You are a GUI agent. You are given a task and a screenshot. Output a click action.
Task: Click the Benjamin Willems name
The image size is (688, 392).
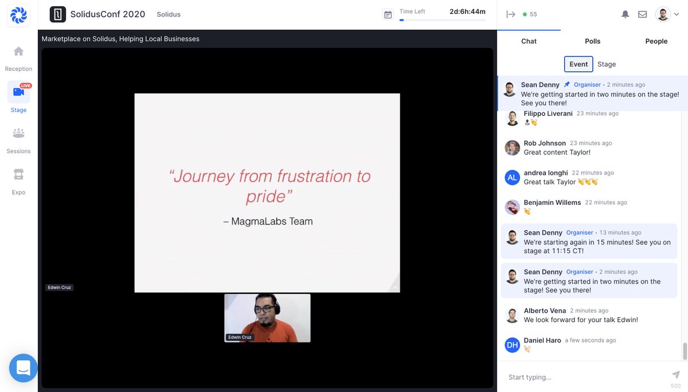tap(552, 203)
